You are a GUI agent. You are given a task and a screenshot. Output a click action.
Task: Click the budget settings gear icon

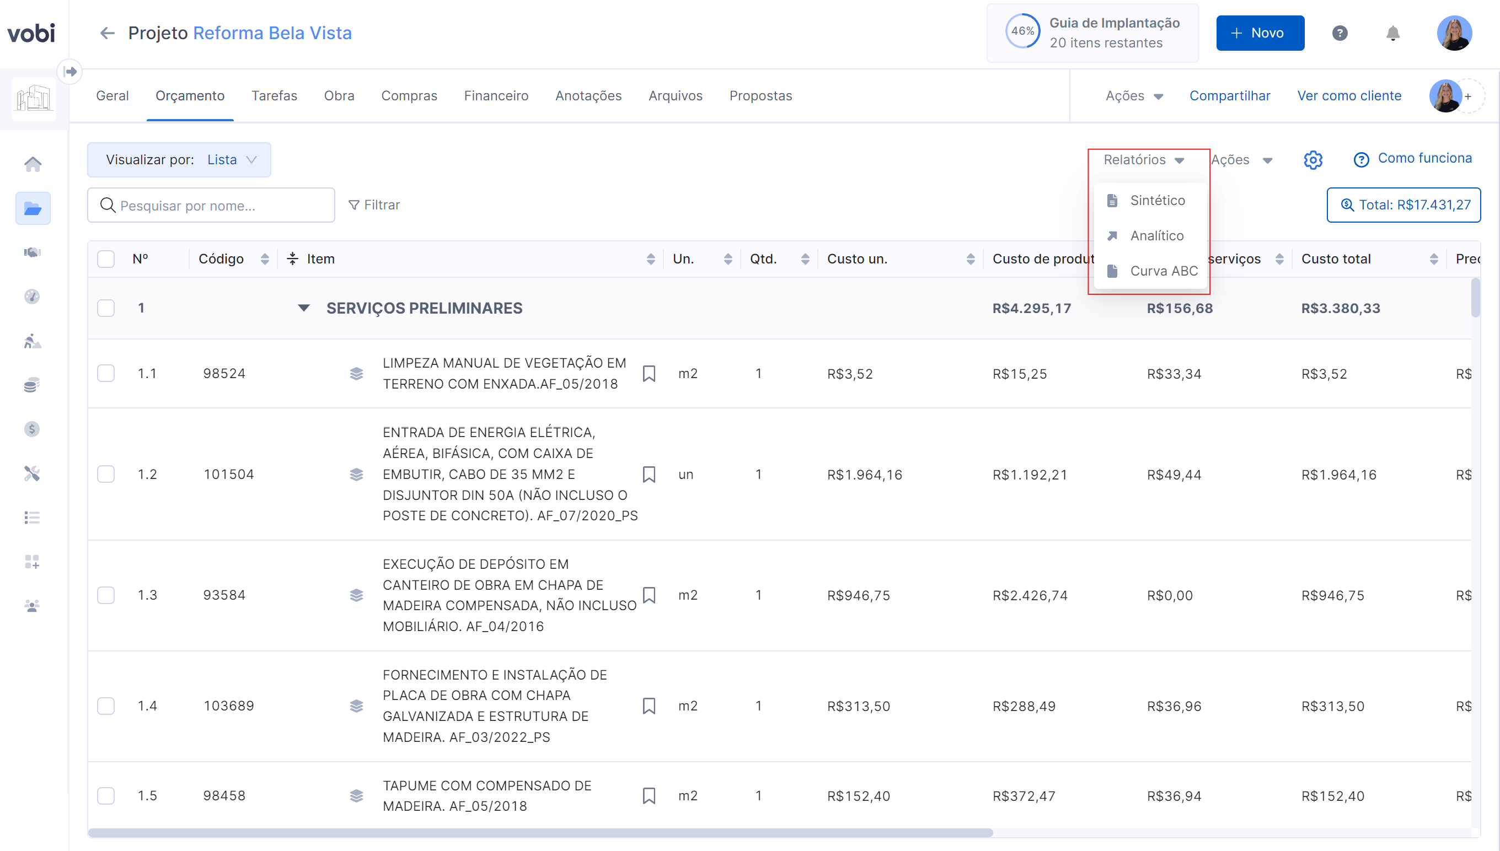[1312, 160]
